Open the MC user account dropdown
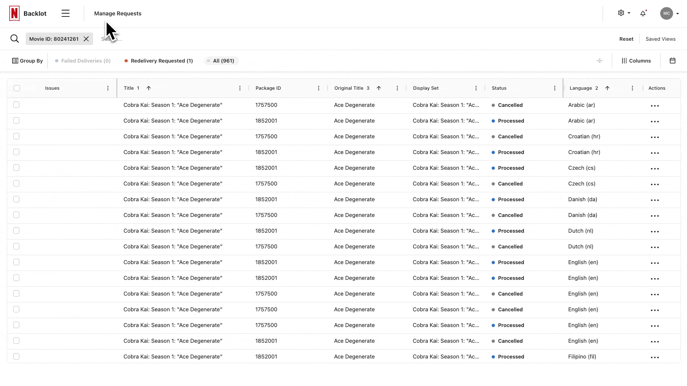Image resolution: width=687 pixels, height=386 pixels. [x=669, y=13]
